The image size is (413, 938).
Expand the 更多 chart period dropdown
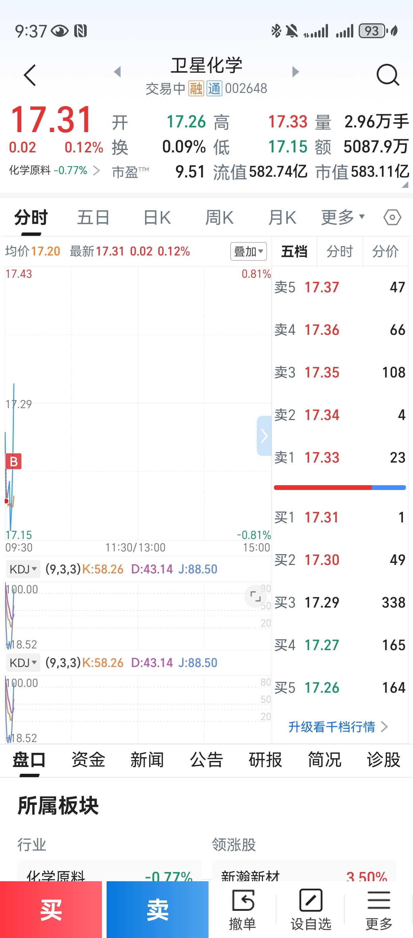(x=342, y=218)
